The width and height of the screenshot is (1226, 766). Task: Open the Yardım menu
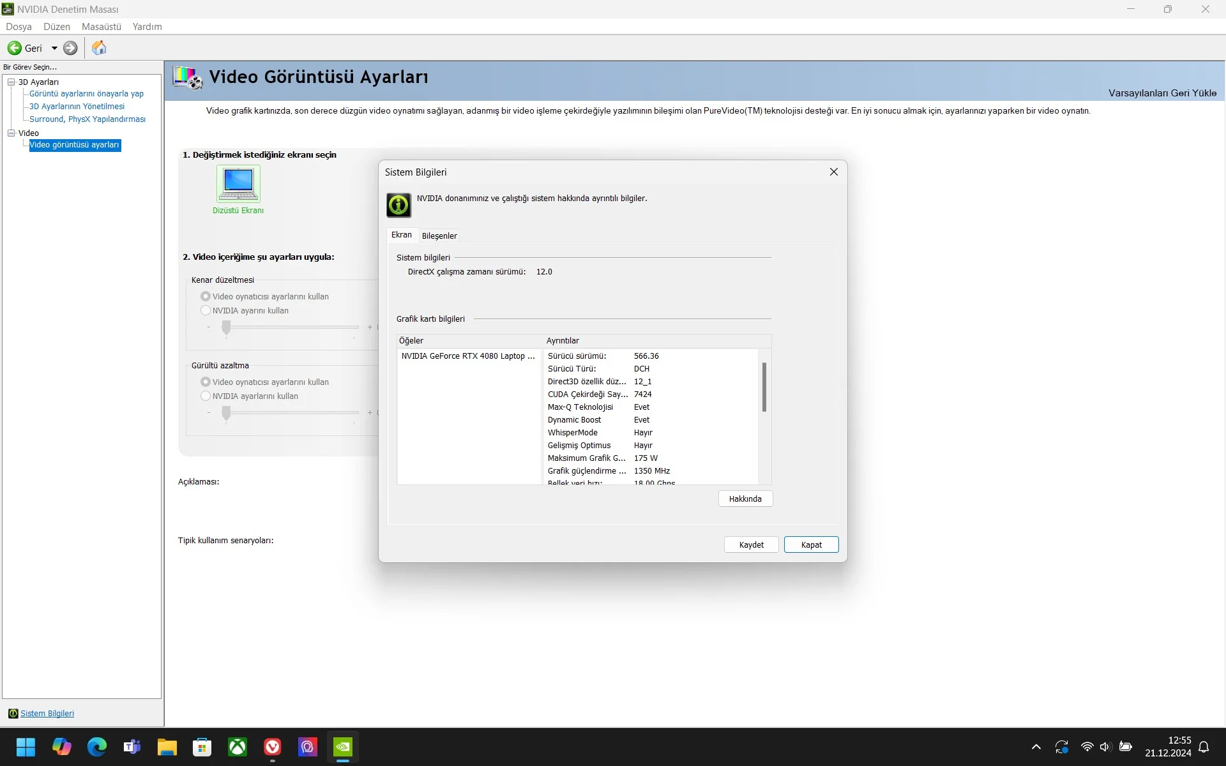point(148,27)
